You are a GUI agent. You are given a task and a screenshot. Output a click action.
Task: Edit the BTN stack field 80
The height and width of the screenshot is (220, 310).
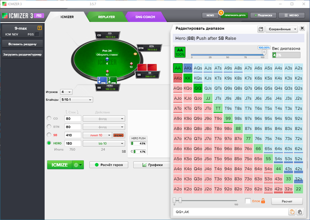73,127
